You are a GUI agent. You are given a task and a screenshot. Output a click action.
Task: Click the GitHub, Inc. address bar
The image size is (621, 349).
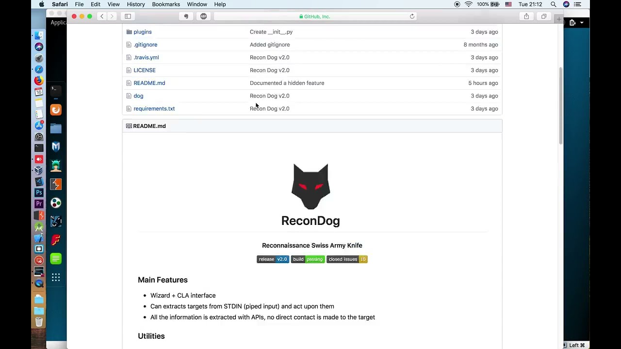coord(315,16)
